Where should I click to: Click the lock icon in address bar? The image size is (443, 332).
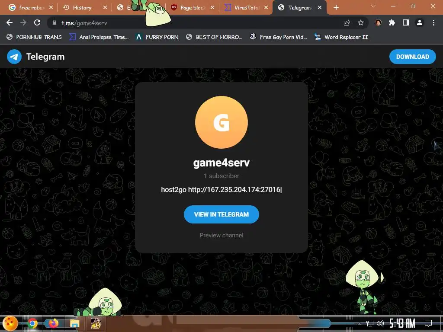(x=55, y=22)
